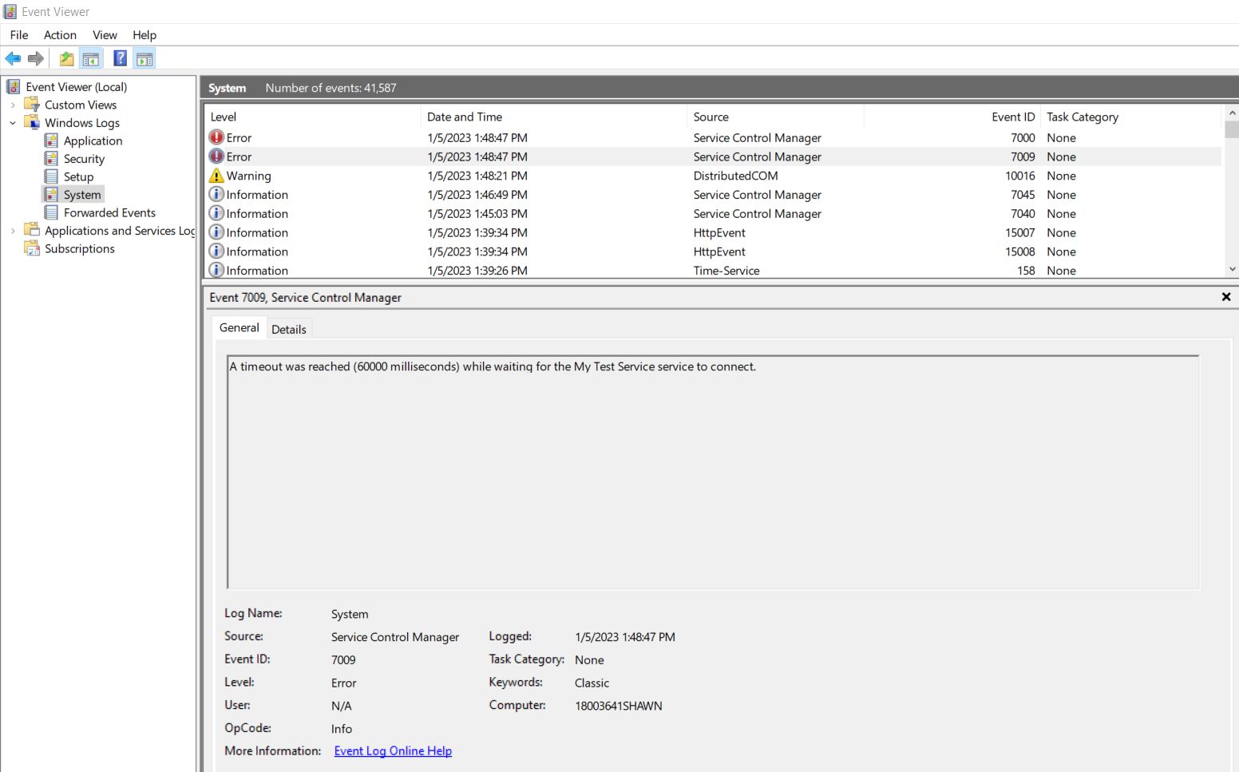
Task: Click the OpCode value Info
Action: pyautogui.click(x=342, y=729)
